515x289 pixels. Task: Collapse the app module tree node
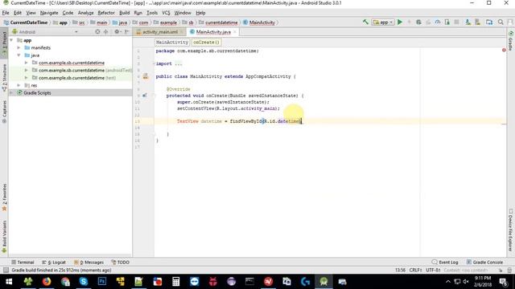point(12,40)
